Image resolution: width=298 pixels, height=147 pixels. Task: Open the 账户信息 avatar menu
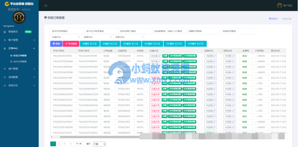(x=284, y=6)
